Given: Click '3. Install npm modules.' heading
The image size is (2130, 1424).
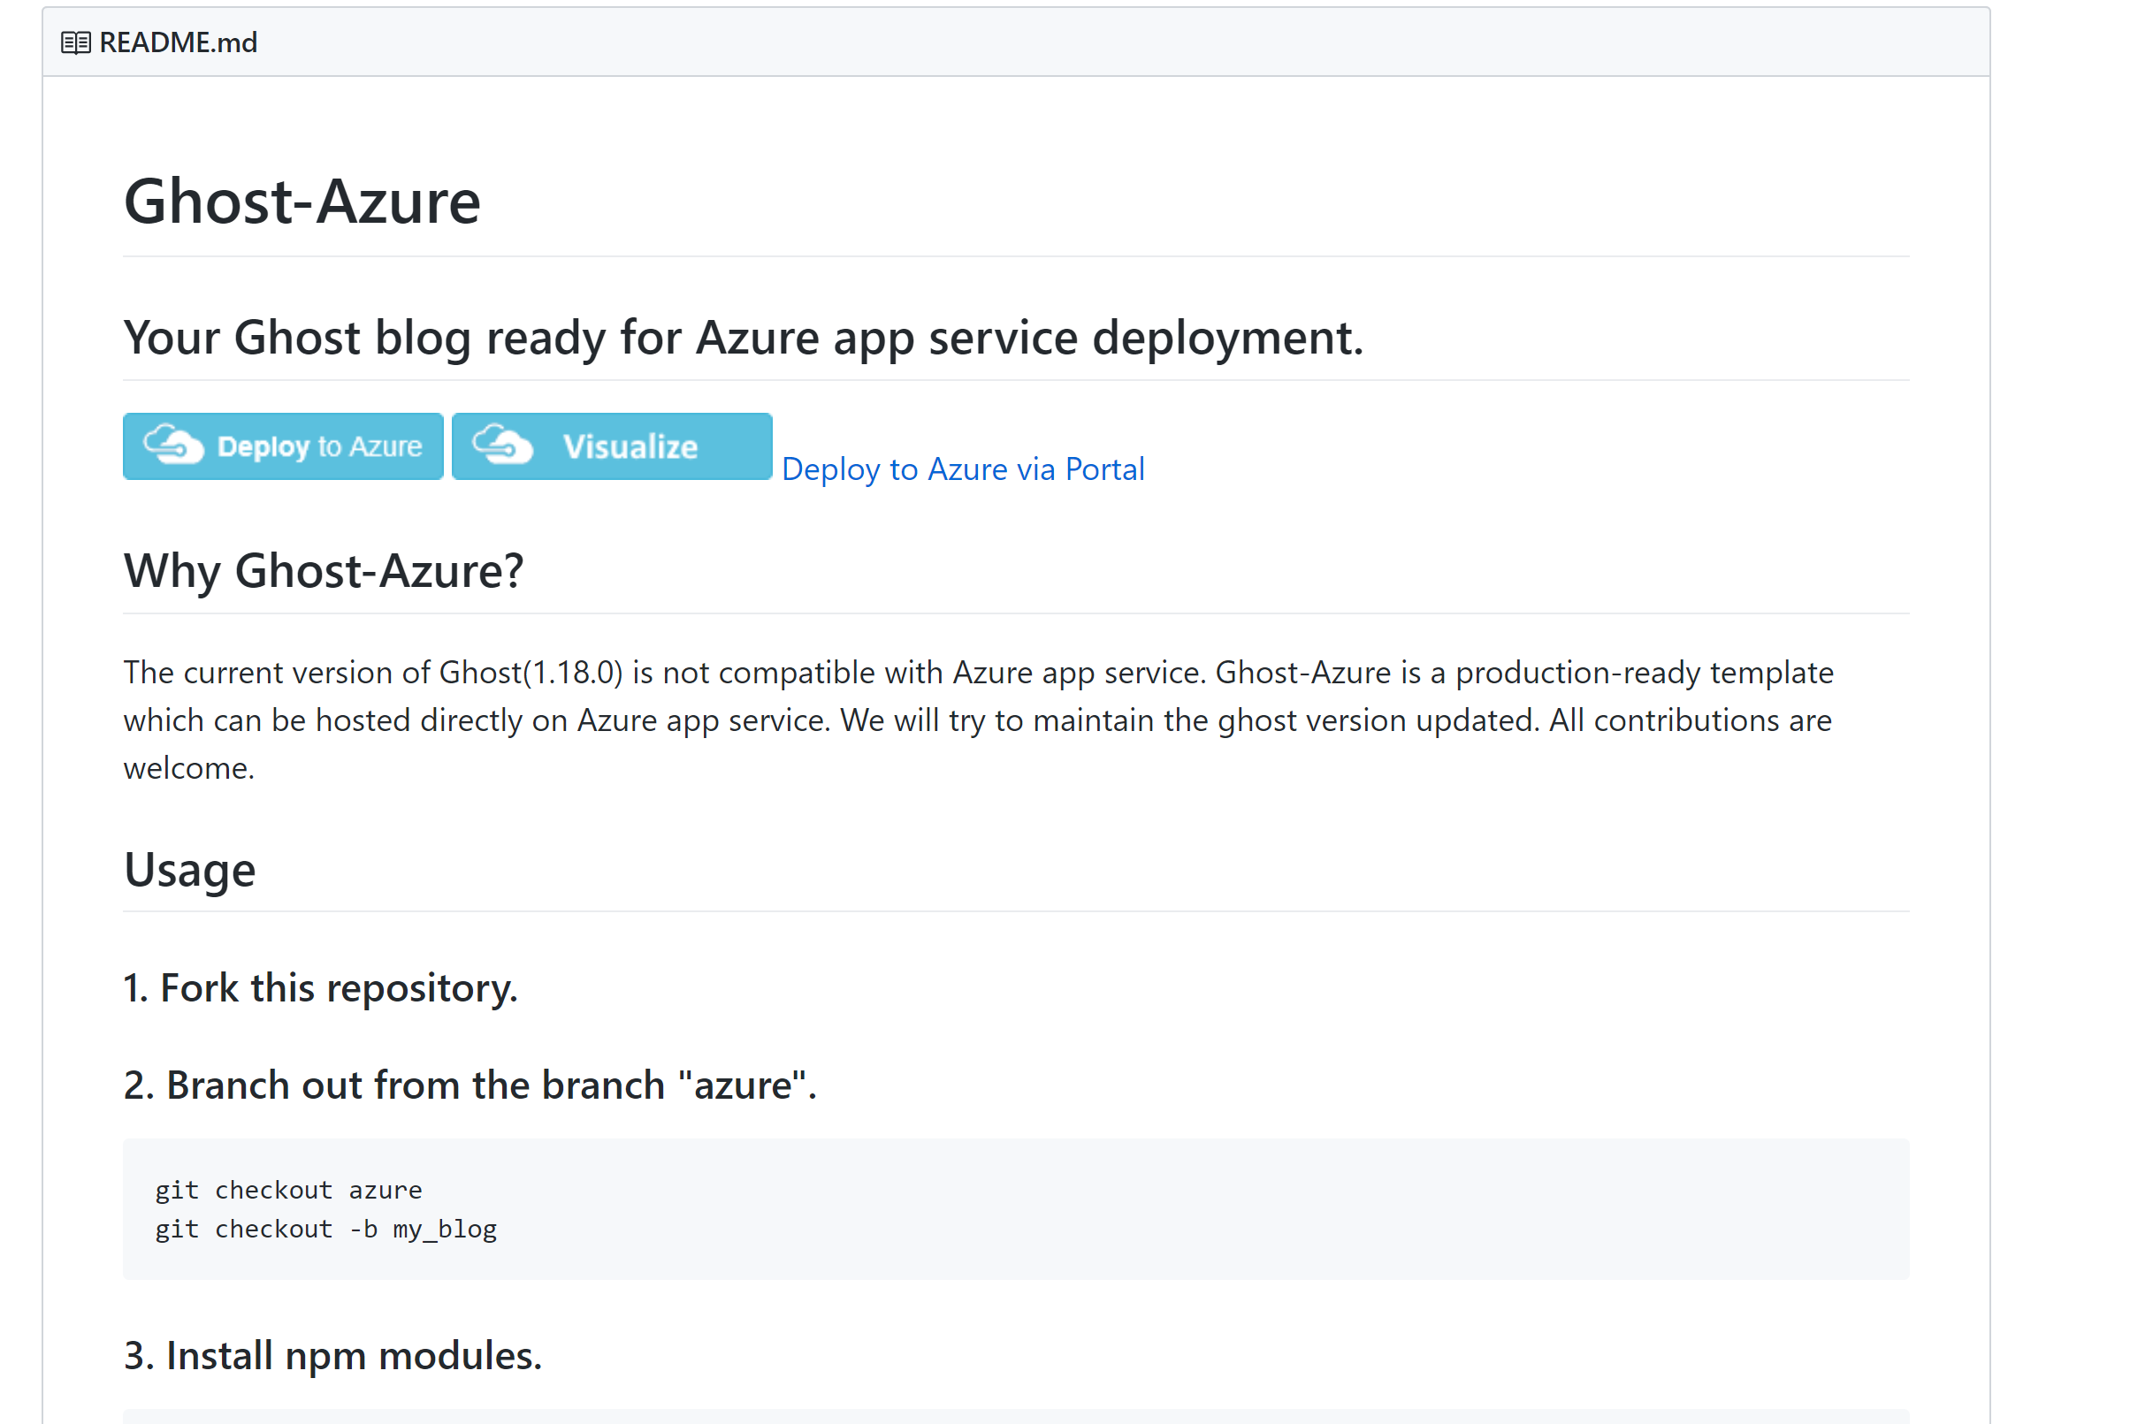Looking at the screenshot, I should coord(333,1356).
